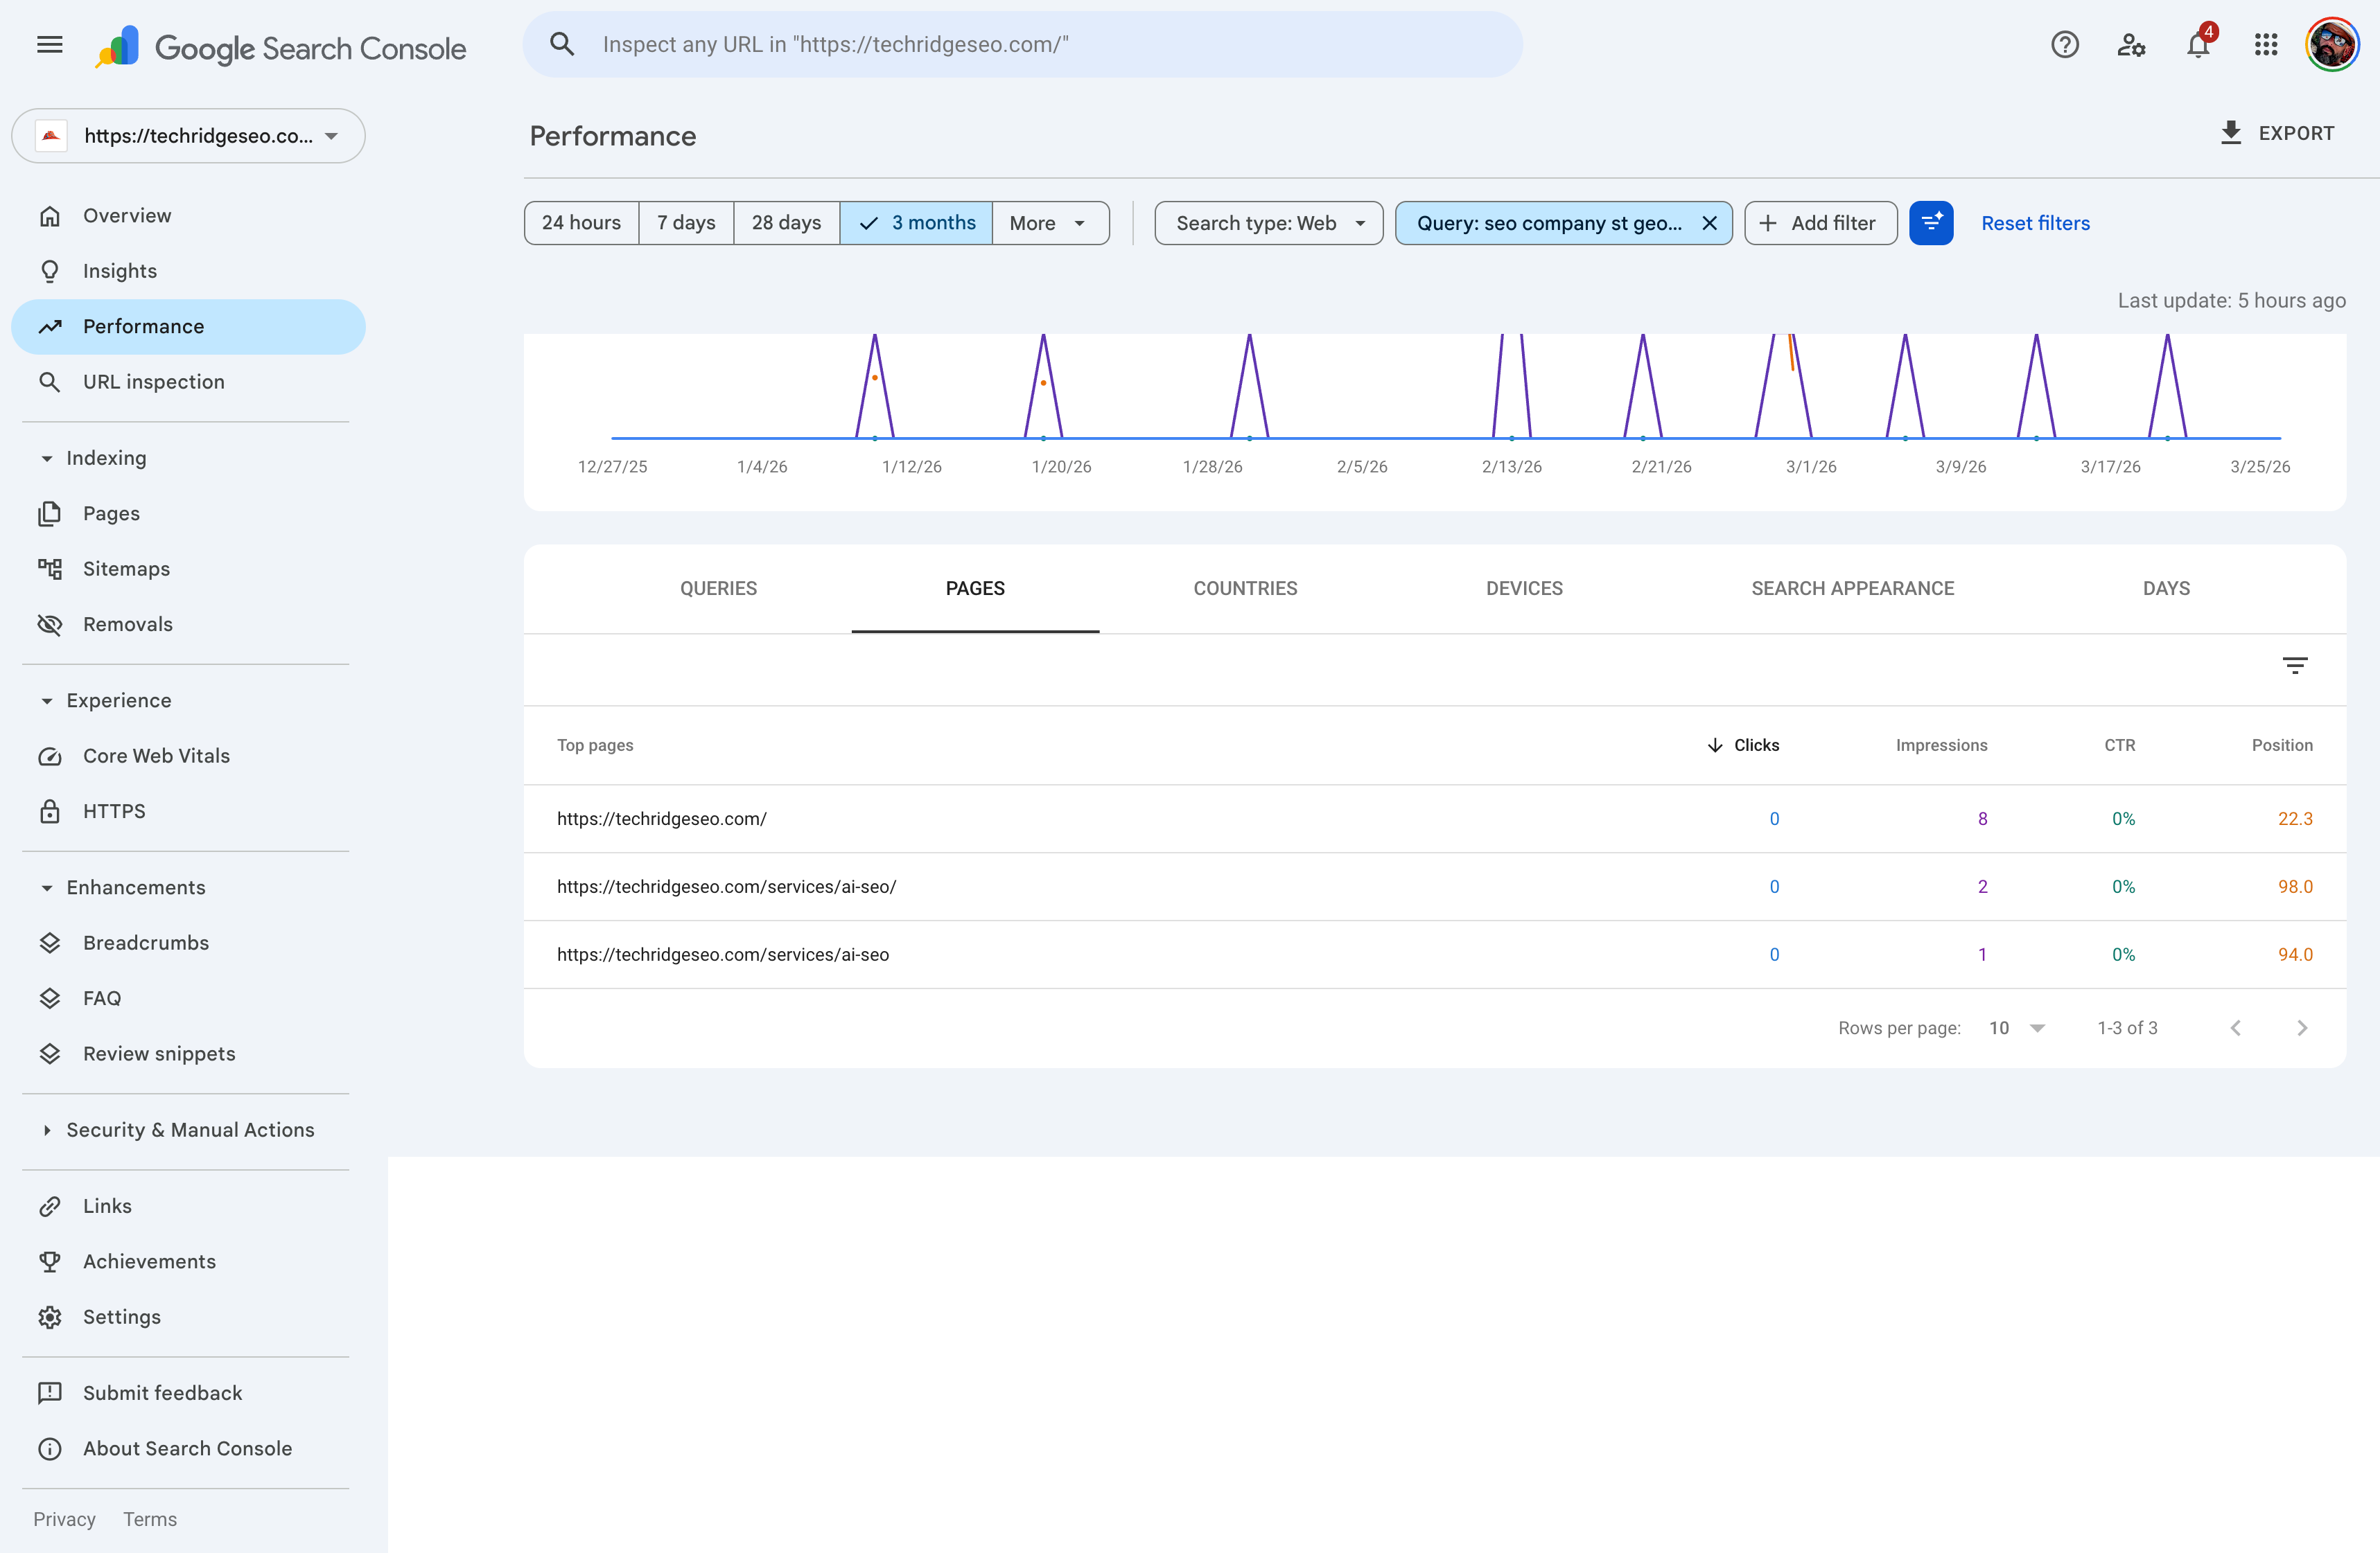
Task: Open Settings in the sidebar
Action: click(x=188, y=1317)
